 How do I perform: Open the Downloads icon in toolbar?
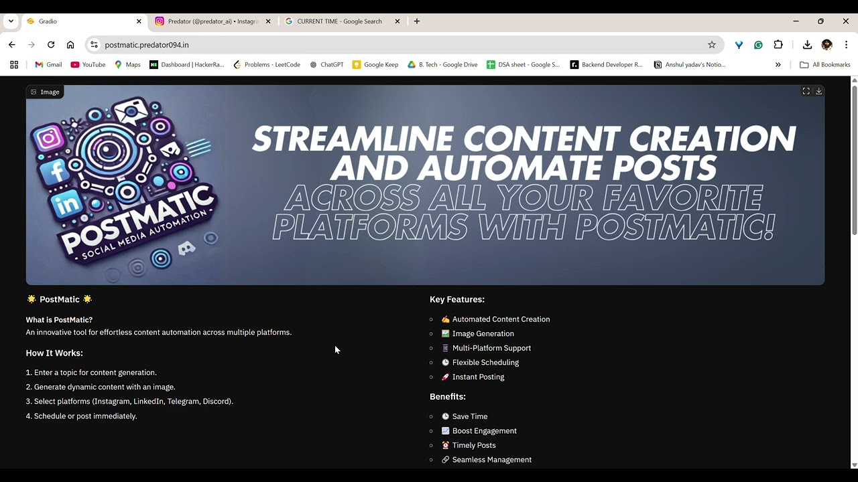(x=807, y=45)
